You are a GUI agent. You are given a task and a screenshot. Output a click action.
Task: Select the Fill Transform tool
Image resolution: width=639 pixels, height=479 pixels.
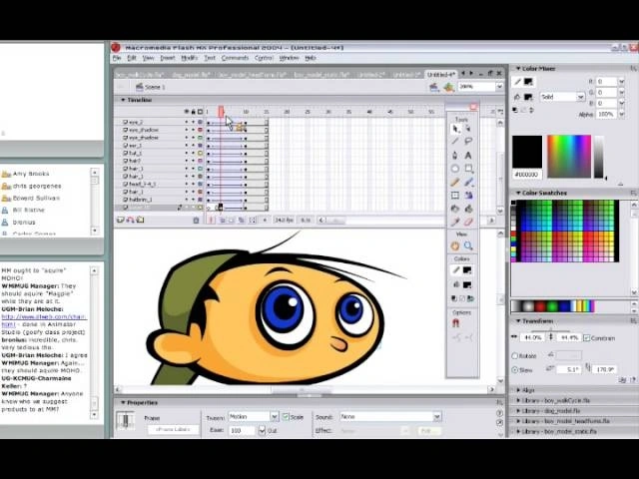(468, 196)
